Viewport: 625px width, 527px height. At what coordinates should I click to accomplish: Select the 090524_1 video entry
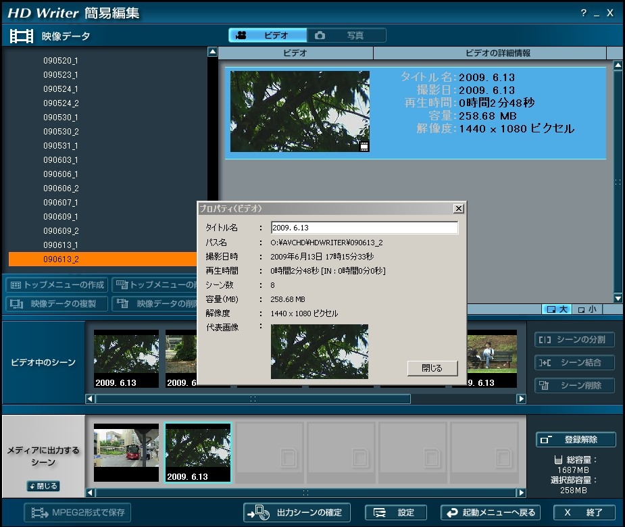[61, 89]
